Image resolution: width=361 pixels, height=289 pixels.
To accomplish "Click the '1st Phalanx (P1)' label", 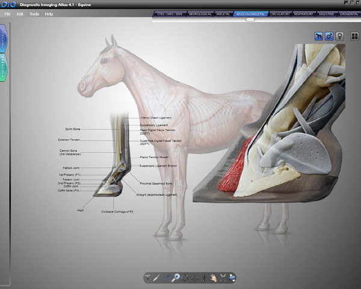I will pos(70,175).
